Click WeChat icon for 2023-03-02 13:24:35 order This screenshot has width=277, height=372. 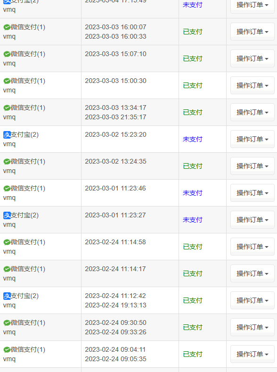7,162
